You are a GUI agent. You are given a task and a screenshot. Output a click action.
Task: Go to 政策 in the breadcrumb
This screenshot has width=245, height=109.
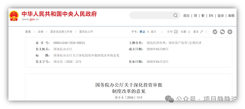[x=41, y=32]
